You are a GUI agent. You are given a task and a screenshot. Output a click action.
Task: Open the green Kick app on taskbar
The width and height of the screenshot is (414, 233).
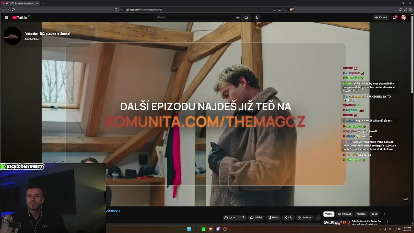(203, 229)
